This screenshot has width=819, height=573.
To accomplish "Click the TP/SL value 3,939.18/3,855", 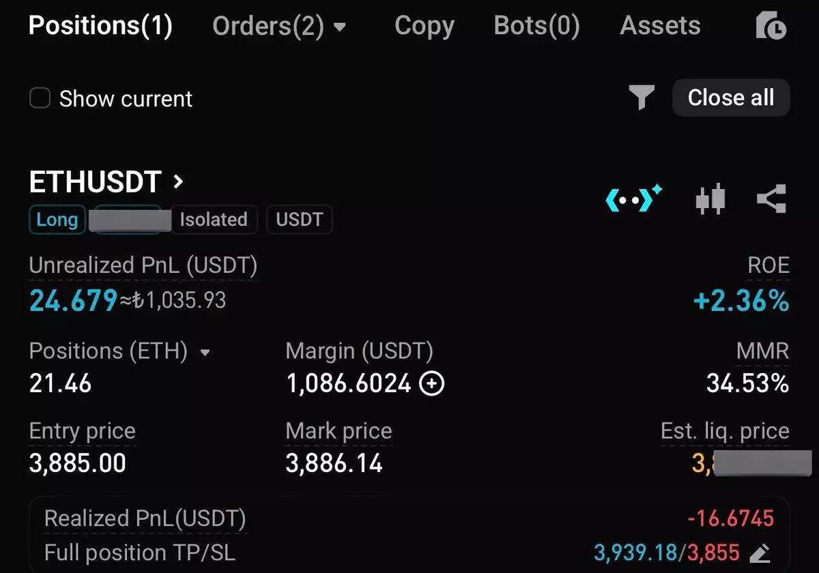I will pyautogui.click(x=666, y=553).
